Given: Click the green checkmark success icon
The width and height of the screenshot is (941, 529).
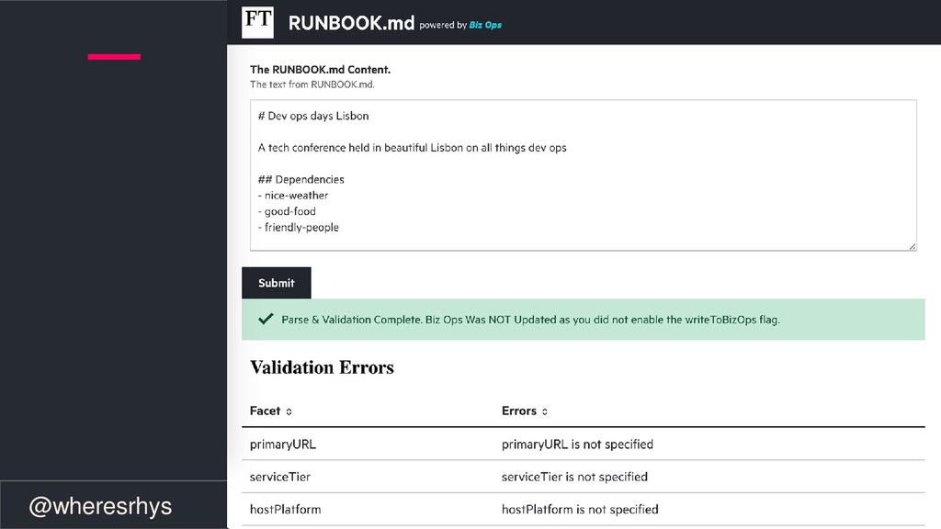Looking at the screenshot, I should [266, 319].
